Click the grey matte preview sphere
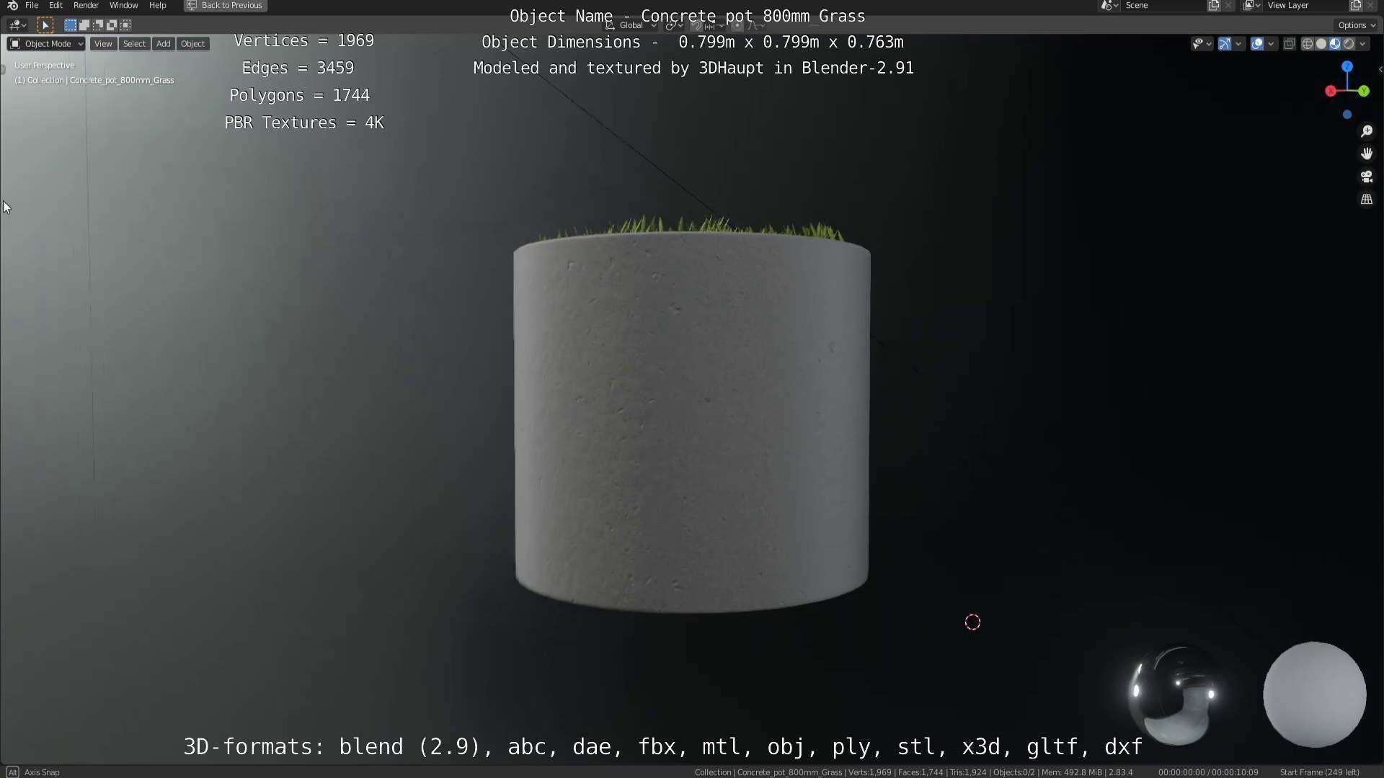The image size is (1384, 778). [x=1314, y=694]
